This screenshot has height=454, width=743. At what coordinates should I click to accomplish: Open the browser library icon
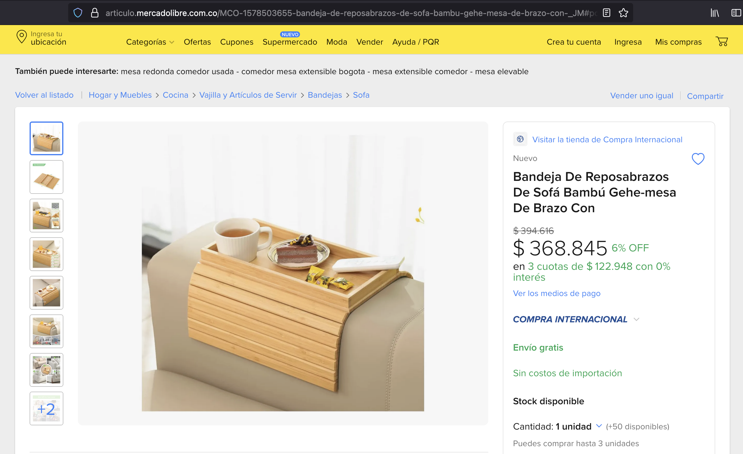point(715,13)
